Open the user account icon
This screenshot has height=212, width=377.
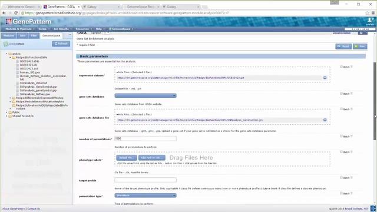click(x=371, y=21)
